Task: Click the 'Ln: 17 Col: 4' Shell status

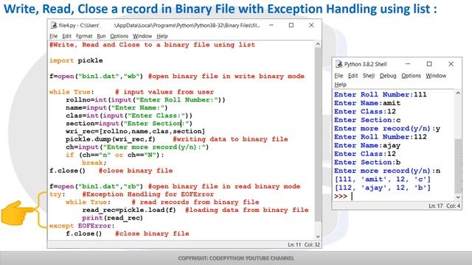Action: click(444, 206)
